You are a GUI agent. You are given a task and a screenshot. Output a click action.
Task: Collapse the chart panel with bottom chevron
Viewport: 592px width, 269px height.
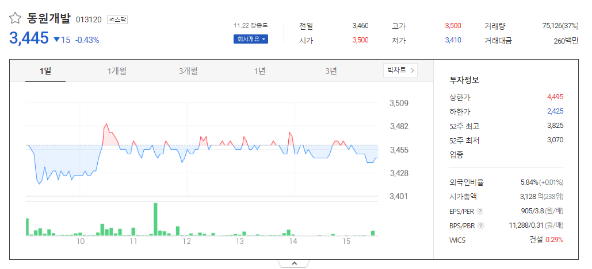click(295, 263)
